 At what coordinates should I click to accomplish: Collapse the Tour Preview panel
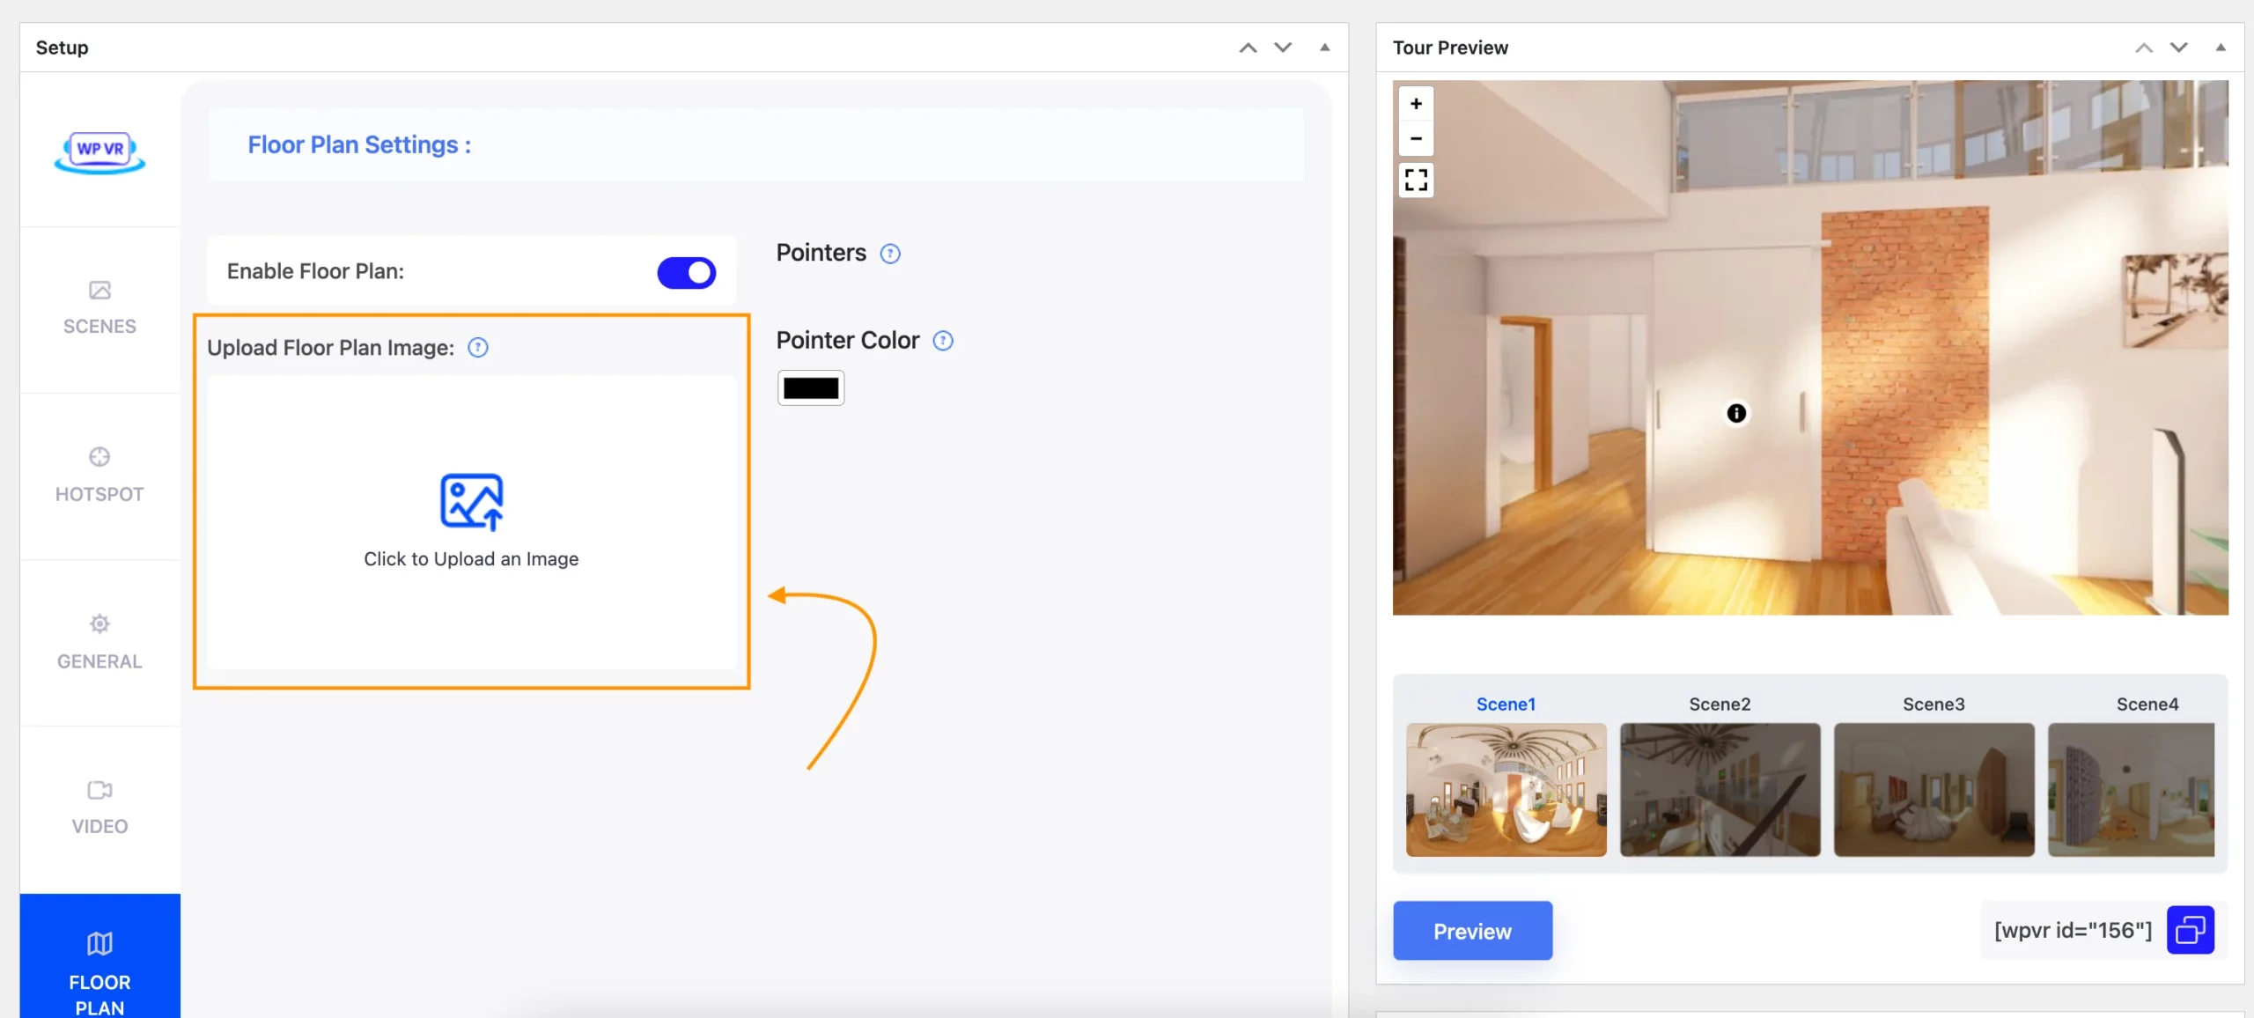pos(2221,48)
